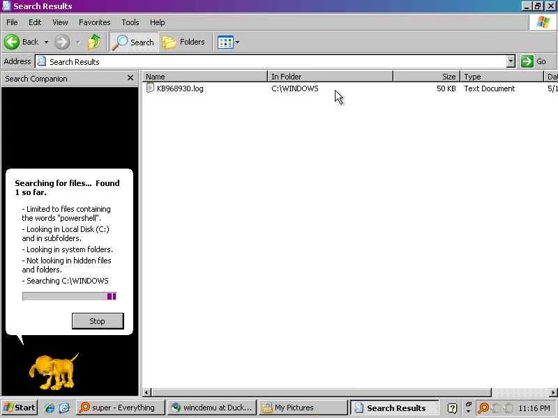Click the search progress bar
Viewport: 558px width, 418px height.
[69, 296]
